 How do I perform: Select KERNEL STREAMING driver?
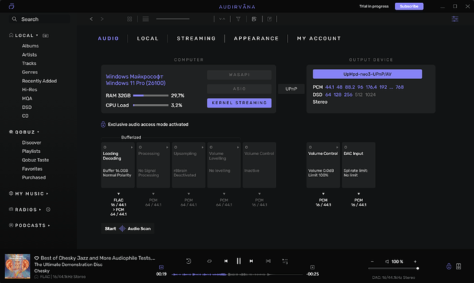(x=239, y=103)
